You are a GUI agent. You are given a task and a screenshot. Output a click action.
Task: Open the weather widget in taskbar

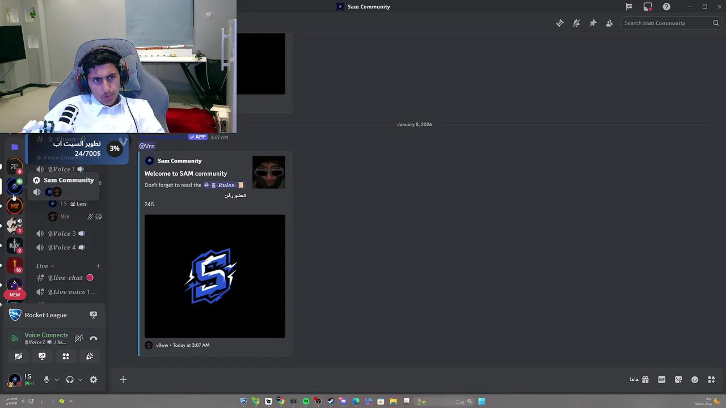[709, 401]
